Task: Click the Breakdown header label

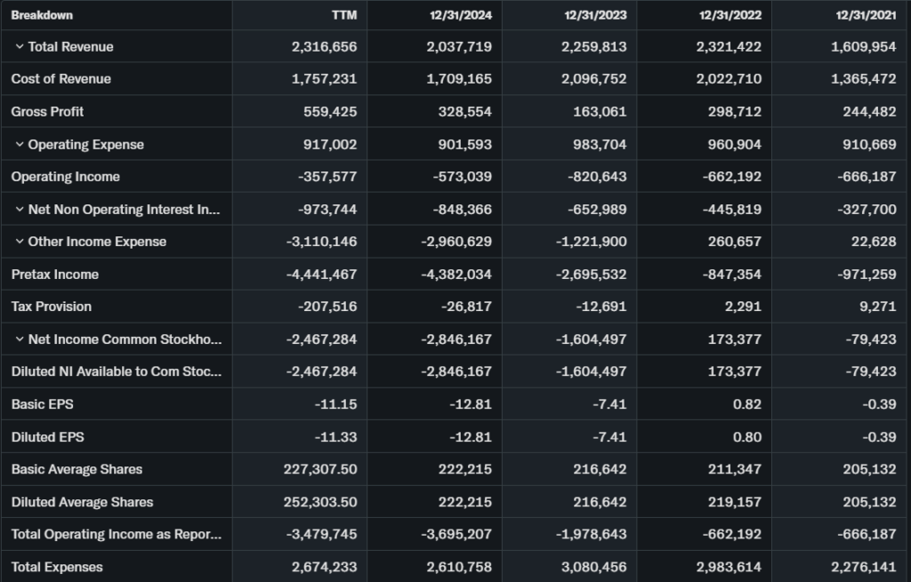Action: coord(42,15)
